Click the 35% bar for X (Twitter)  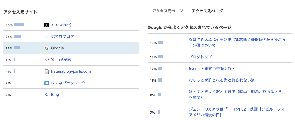[x=19, y=25]
